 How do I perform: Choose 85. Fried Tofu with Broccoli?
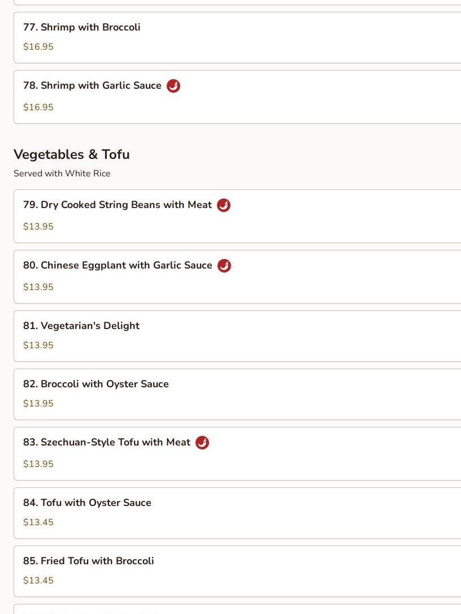[x=89, y=561]
